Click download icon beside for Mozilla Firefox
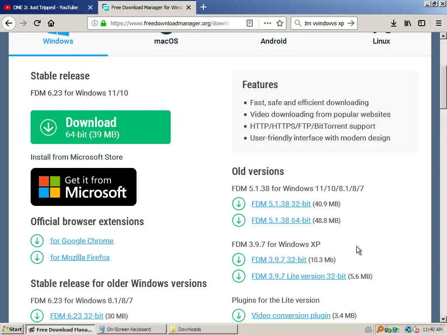Viewport: 447px width, 335px height. 37,257
